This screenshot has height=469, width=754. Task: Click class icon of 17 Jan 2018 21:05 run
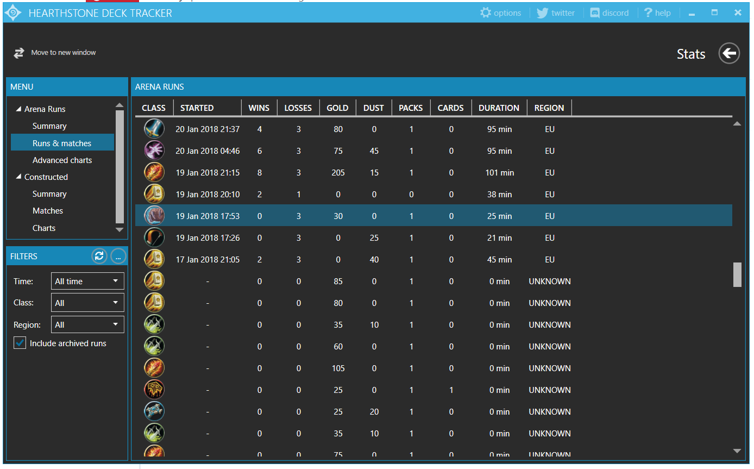pyautogui.click(x=154, y=259)
